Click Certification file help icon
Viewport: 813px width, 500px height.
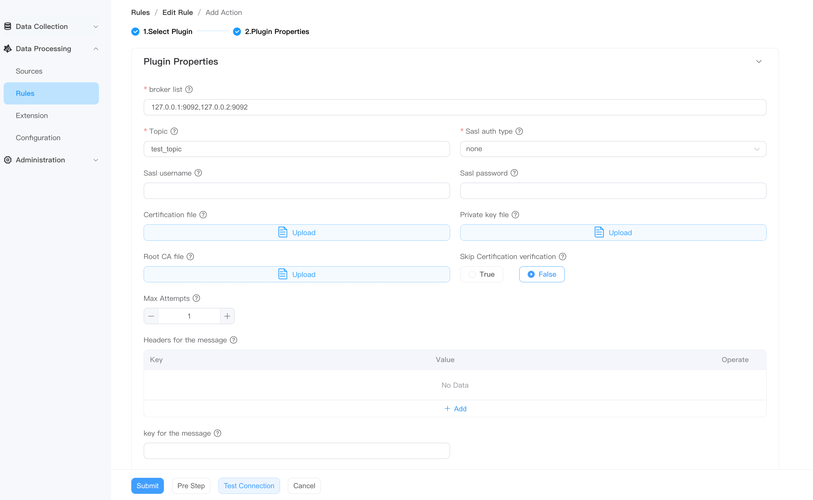click(203, 215)
